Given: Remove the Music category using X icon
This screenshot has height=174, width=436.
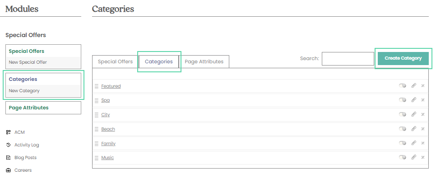Looking at the screenshot, I should [x=422, y=157].
